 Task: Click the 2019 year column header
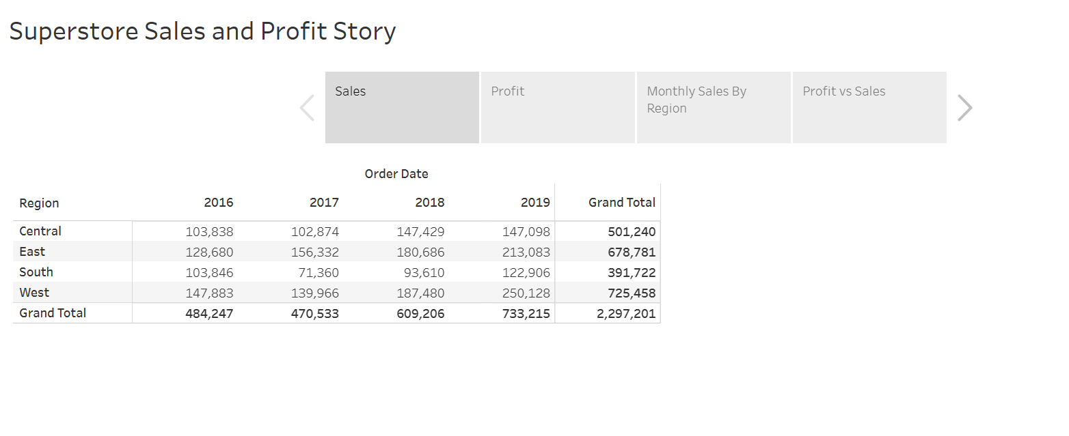535,202
